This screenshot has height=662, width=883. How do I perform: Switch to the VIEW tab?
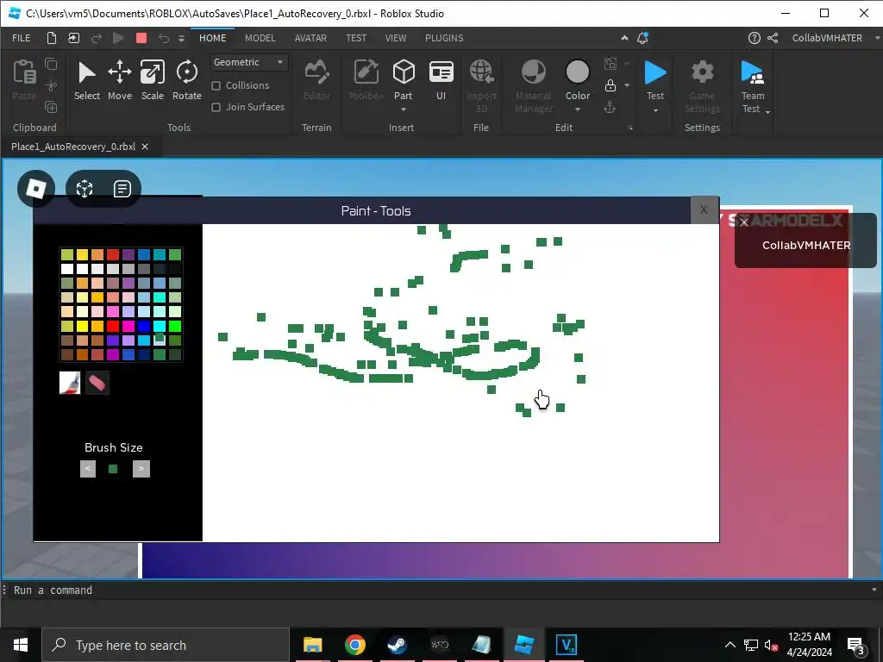pyautogui.click(x=396, y=38)
